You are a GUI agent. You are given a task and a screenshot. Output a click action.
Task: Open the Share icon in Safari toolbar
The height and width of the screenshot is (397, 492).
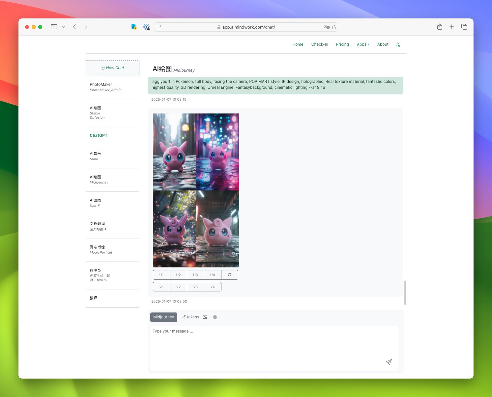[x=440, y=27]
